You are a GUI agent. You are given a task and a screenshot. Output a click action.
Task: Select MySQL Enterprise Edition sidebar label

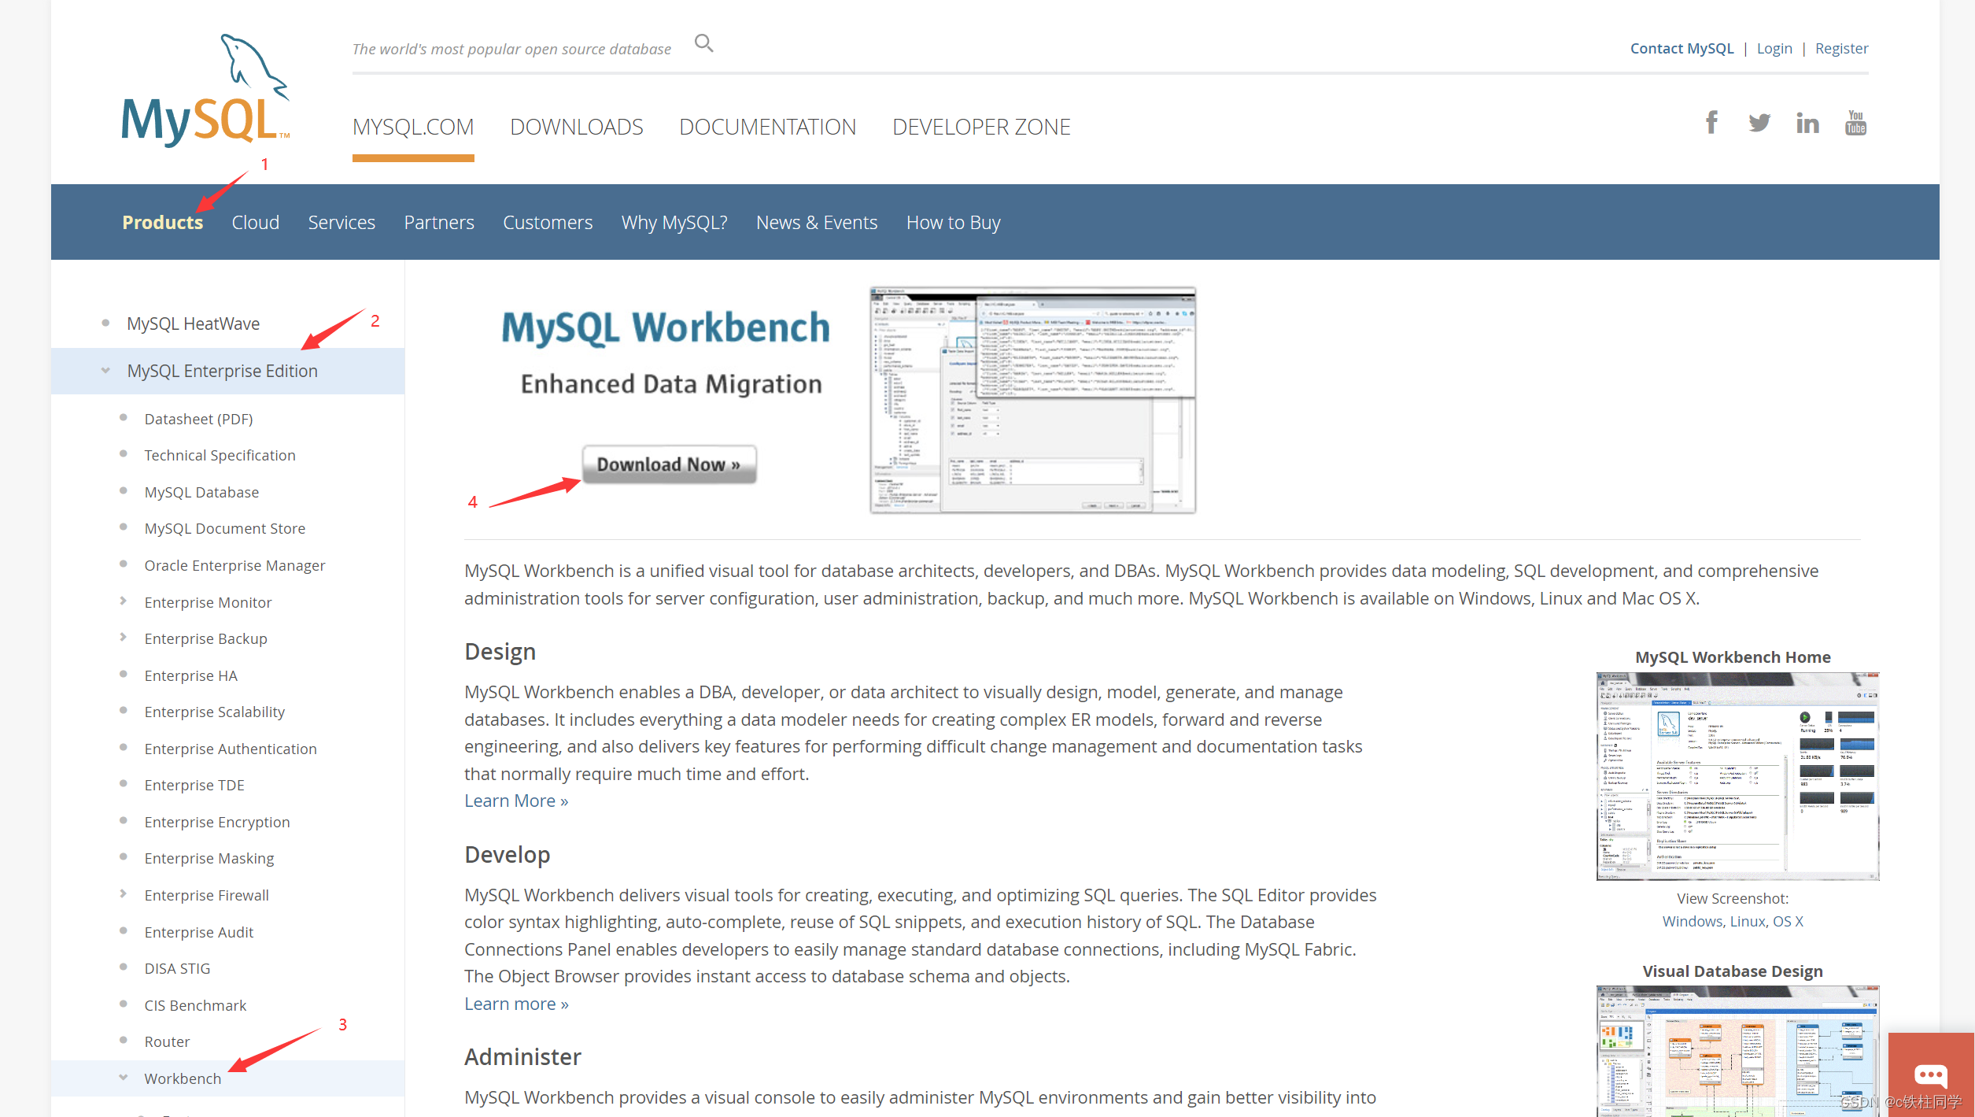(x=223, y=371)
